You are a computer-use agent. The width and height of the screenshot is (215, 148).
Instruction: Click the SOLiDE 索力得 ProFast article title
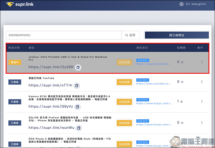70,119
